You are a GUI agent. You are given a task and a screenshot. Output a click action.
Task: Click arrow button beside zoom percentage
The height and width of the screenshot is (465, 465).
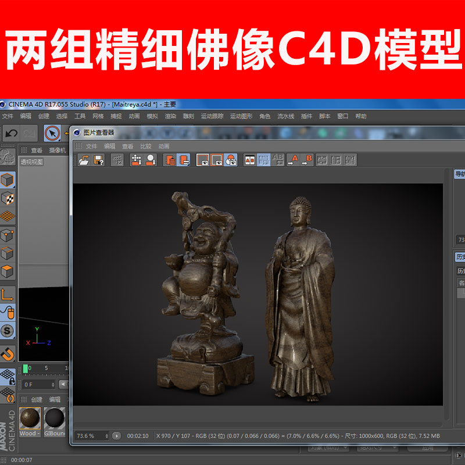[117, 435]
